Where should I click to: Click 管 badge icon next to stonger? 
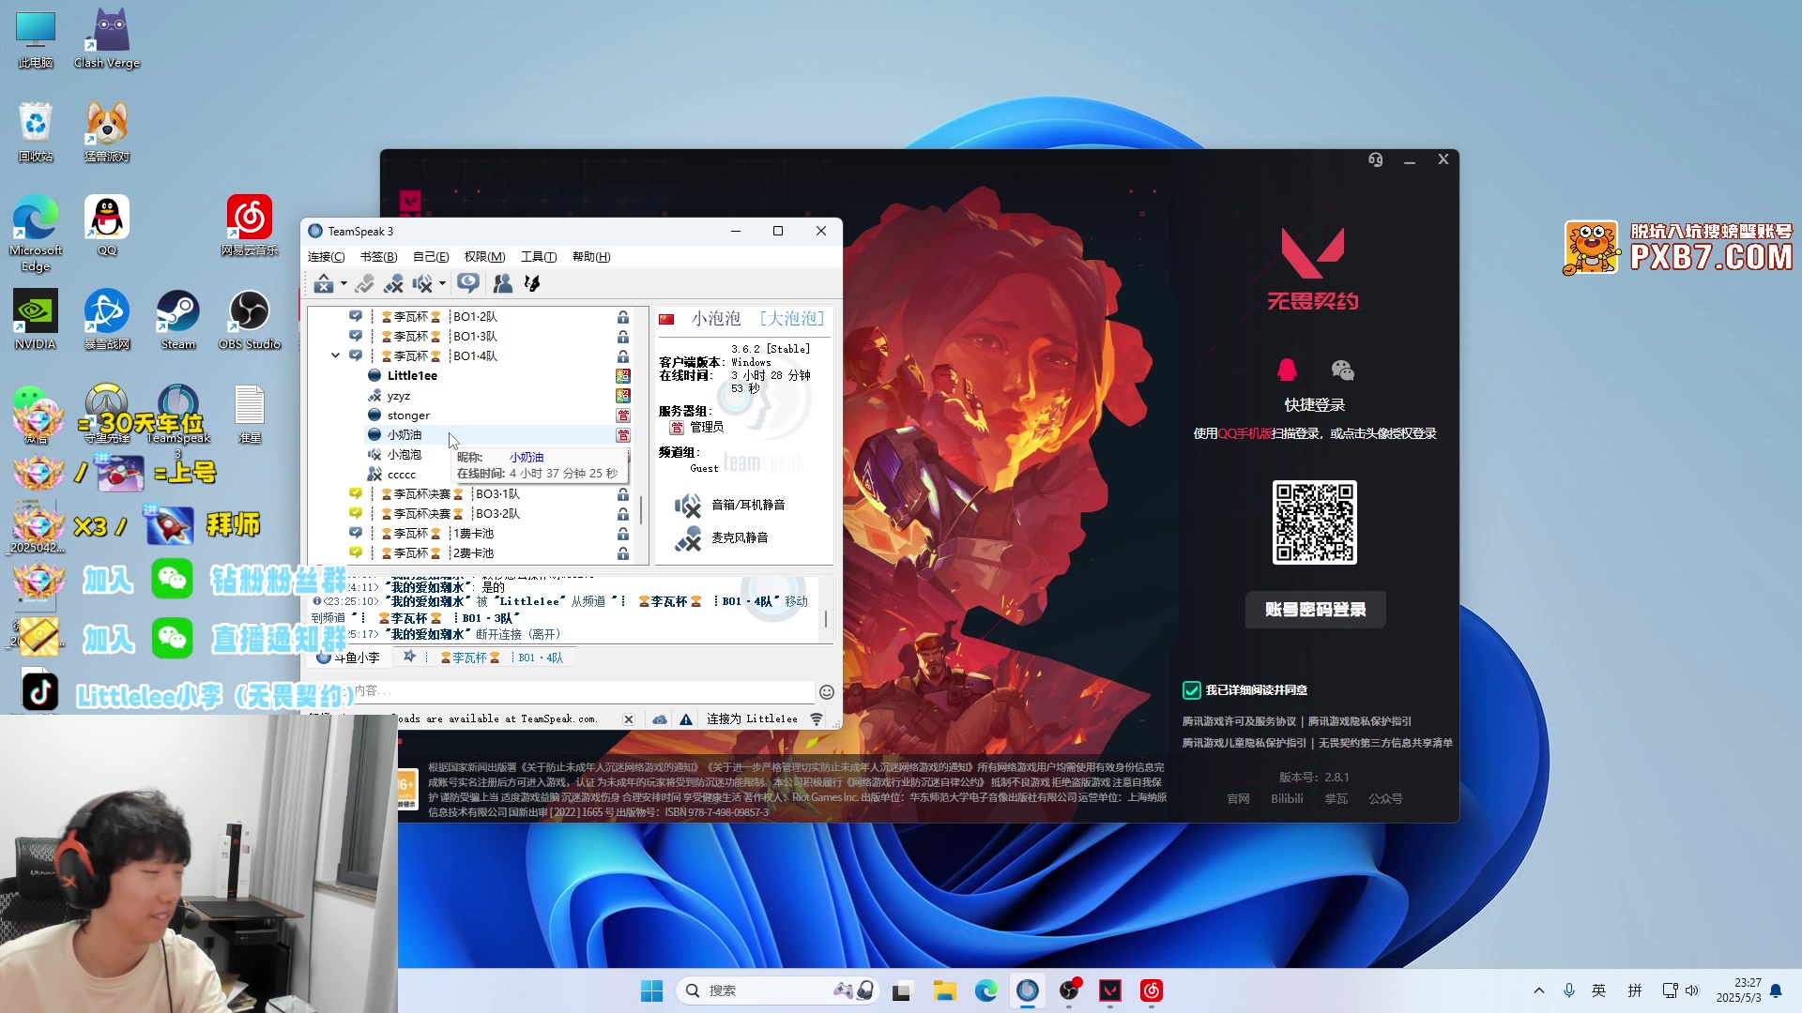coord(623,416)
